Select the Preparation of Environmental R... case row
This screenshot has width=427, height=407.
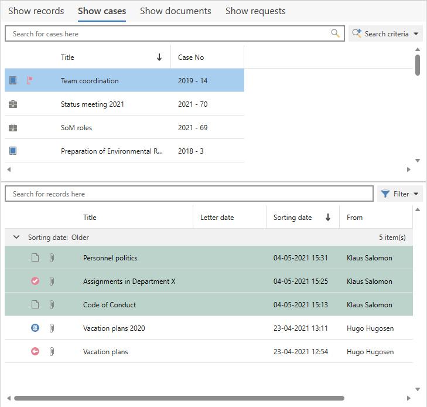point(111,151)
